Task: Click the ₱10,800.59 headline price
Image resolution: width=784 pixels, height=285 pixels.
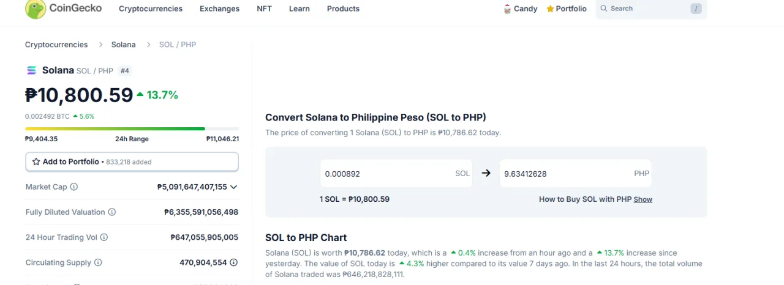Action: coord(79,95)
